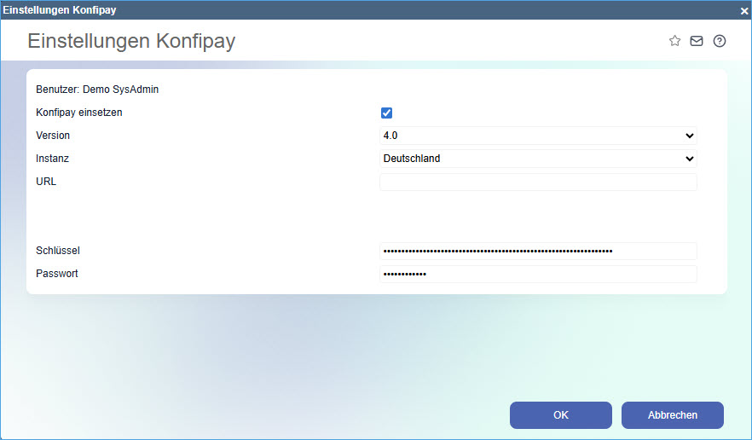Toggle the Konfipay einsetzen checkbox
Image resolution: width=752 pixels, height=440 pixels.
pos(386,113)
